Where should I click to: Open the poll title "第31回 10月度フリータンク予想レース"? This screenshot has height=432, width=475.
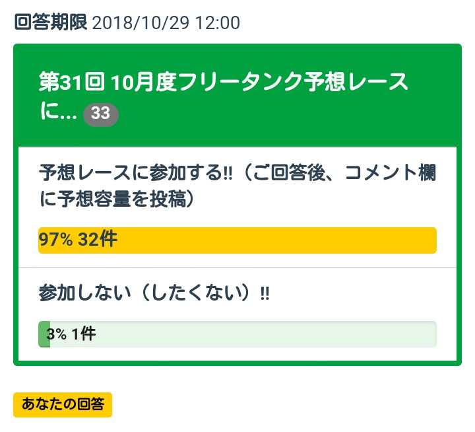pos(224,84)
